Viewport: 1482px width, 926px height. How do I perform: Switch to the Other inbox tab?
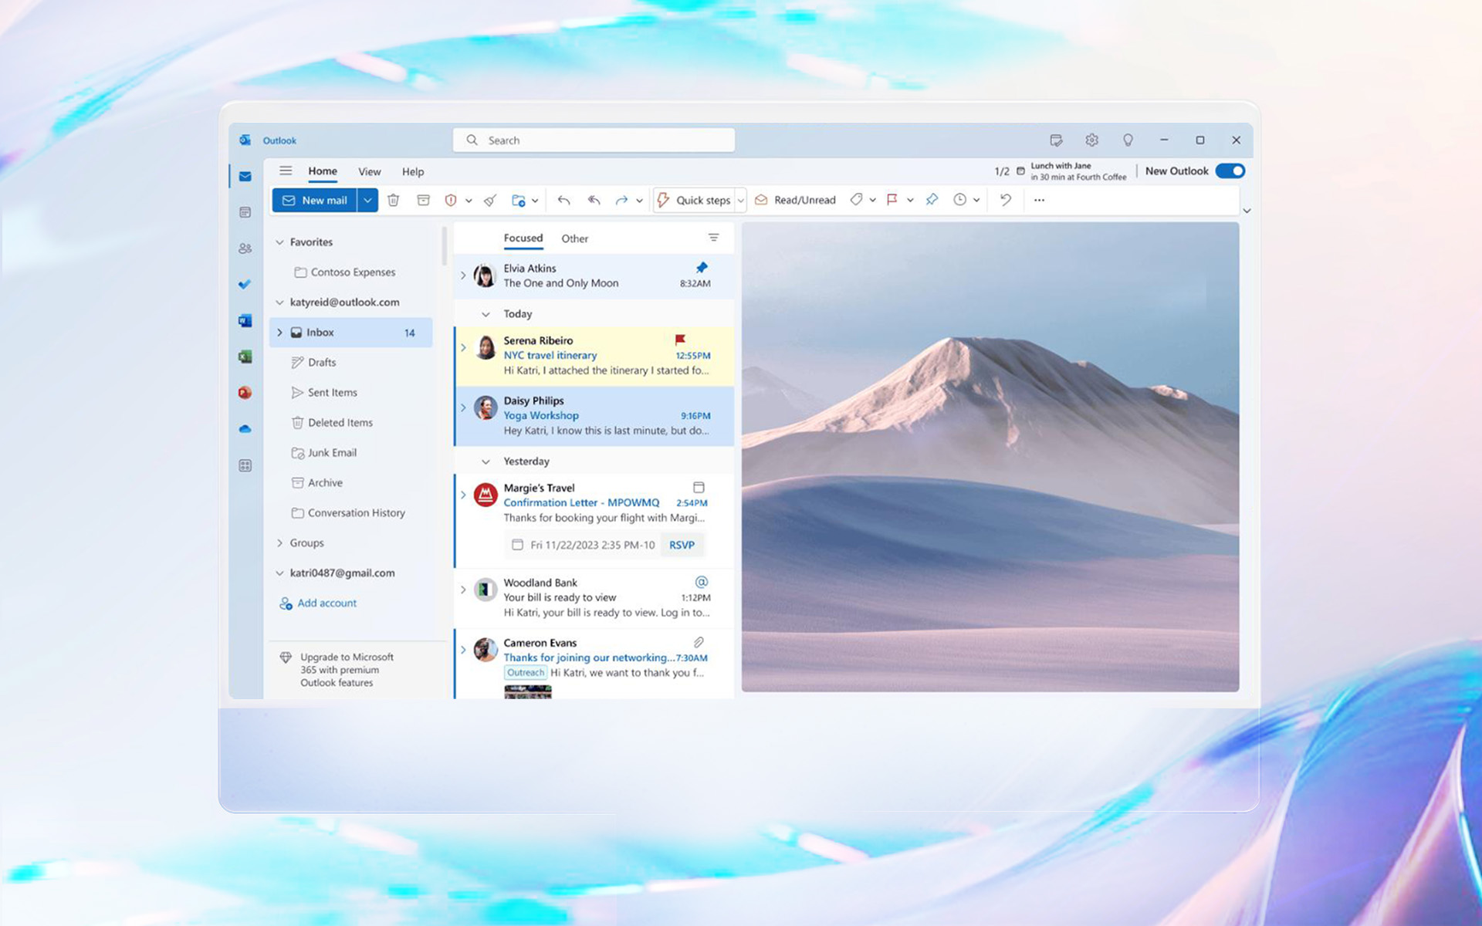(x=574, y=238)
